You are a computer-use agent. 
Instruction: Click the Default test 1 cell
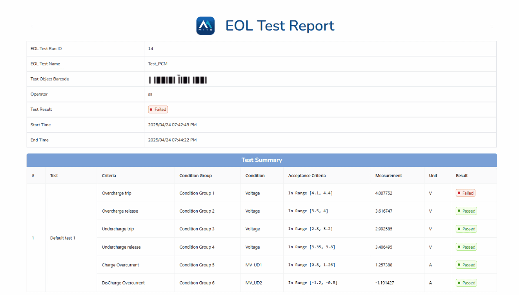click(x=63, y=238)
